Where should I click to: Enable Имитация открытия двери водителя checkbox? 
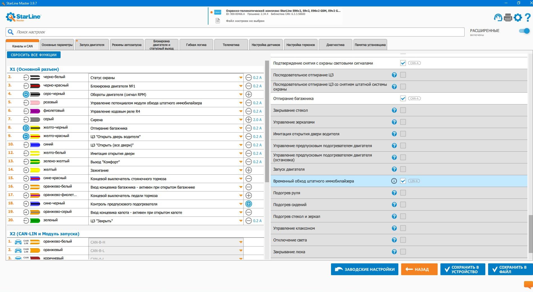403,134
